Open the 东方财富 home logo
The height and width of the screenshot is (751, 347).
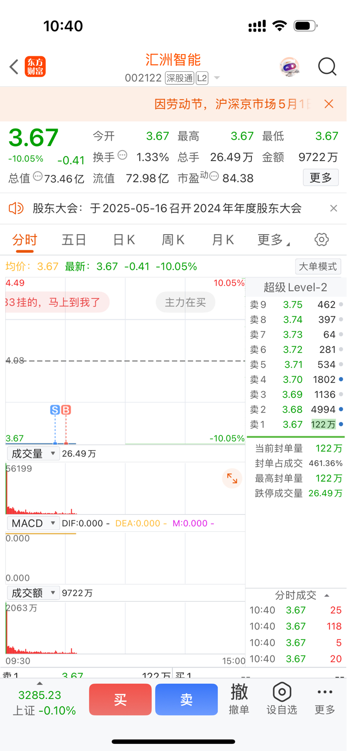click(35, 67)
